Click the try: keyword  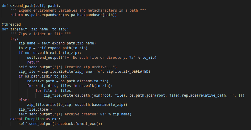[14, 39]
